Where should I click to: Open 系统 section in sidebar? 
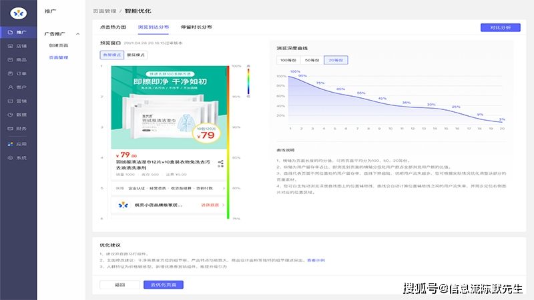(19, 158)
